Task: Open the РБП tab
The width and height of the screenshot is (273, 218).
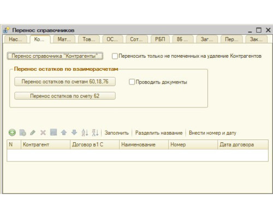Action: (x=160, y=39)
